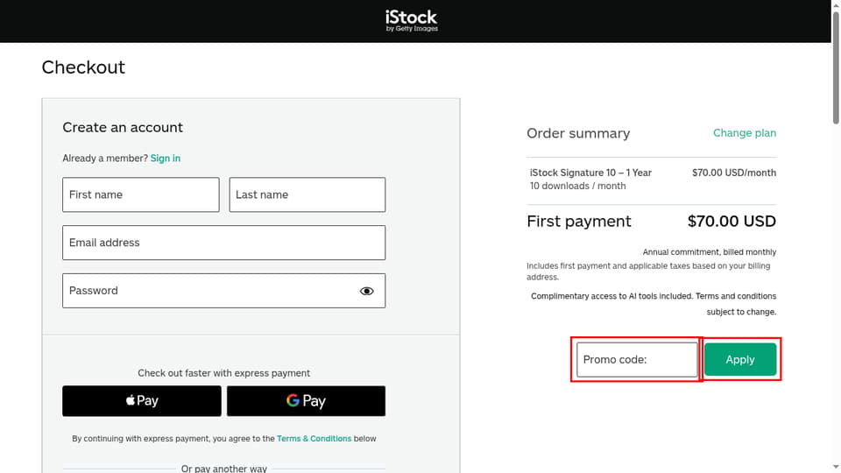Focus the Last name field
Image resolution: width=841 pixels, height=473 pixels.
[x=307, y=194]
